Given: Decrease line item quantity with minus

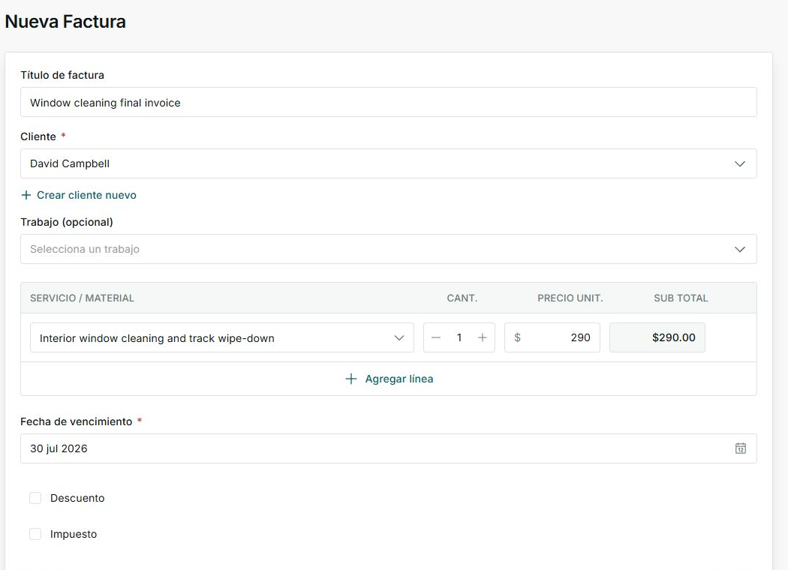Looking at the screenshot, I should click(436, 338).
